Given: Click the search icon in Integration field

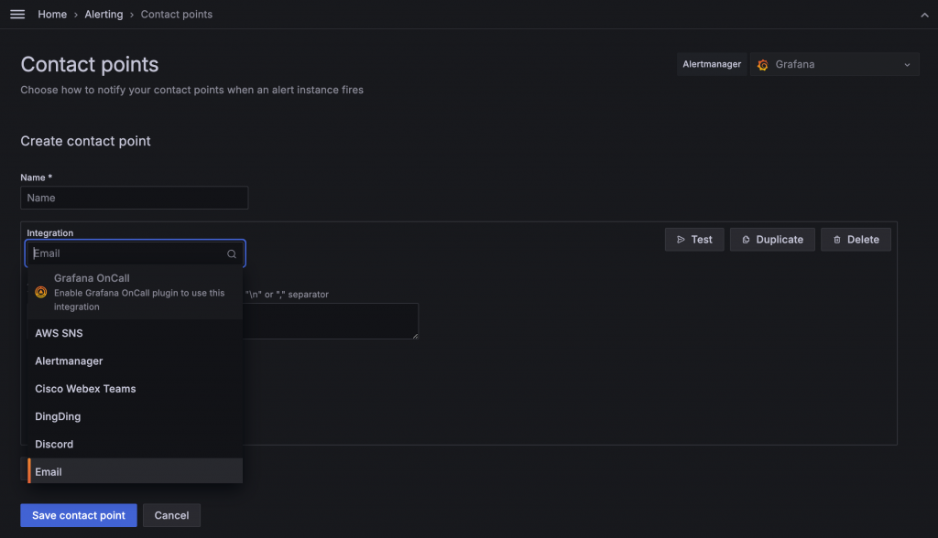Looking at the screenshot, I should (x=232, y=254).
